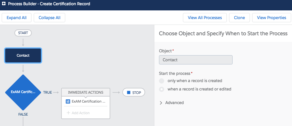The width and height of the screenshot is (292, 126).
Task: Open View All Processes
Action: (205, 18)
